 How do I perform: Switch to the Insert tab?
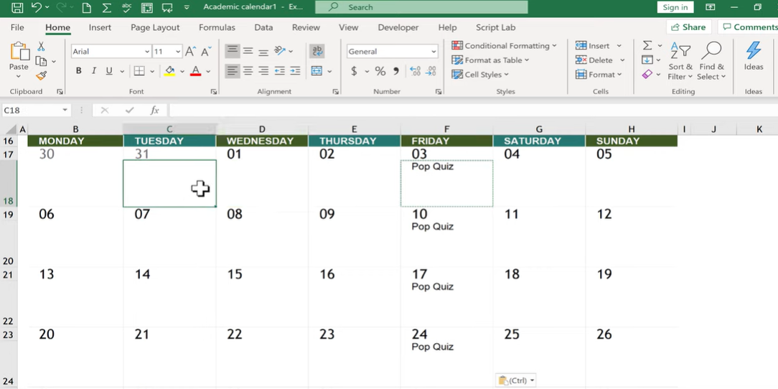pos(100,28)
